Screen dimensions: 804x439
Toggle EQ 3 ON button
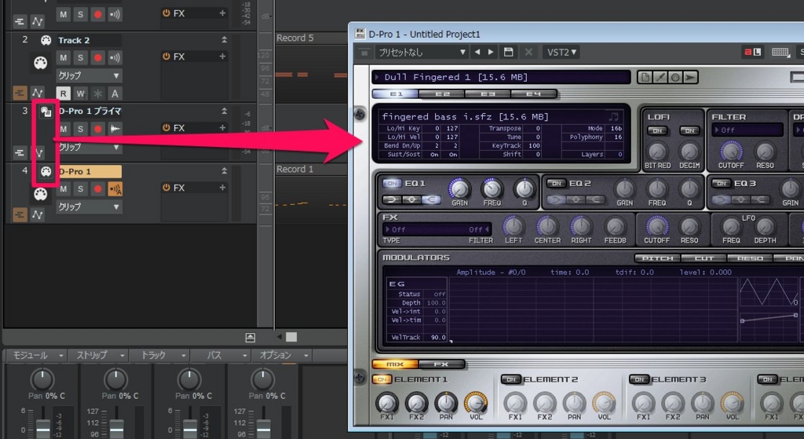[721, 183]
